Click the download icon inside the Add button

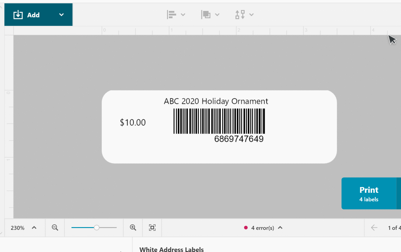pyautogui.click(x=18, y=14)
